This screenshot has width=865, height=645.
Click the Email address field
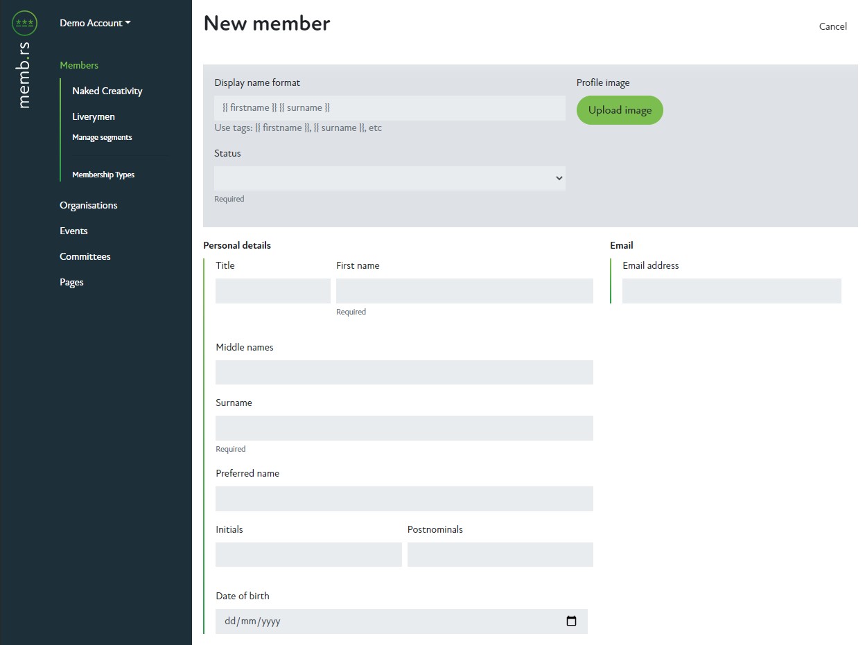click(731, 291)
